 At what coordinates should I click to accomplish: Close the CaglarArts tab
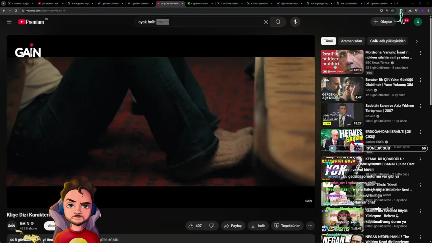point(212,3)
